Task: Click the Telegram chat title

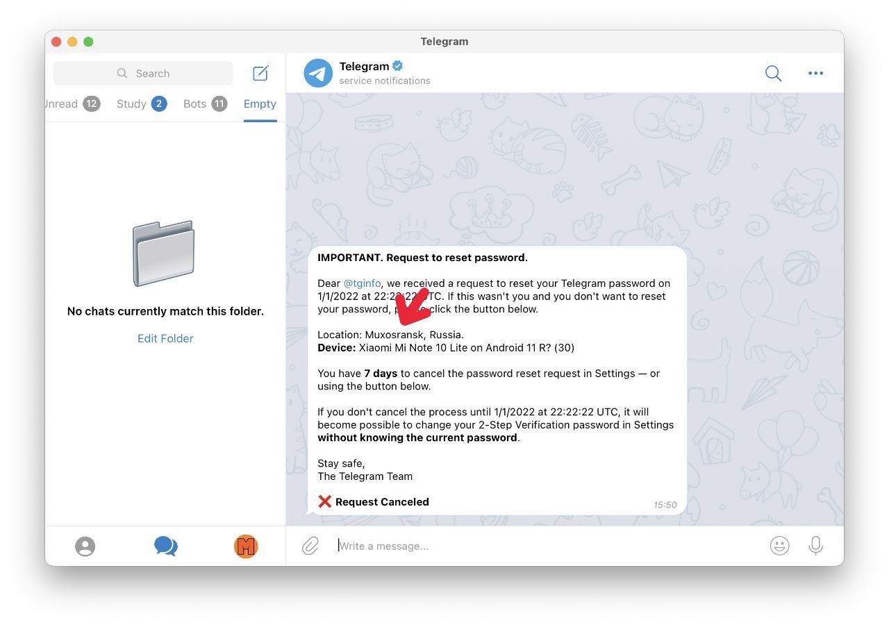Action: point(364,66)
